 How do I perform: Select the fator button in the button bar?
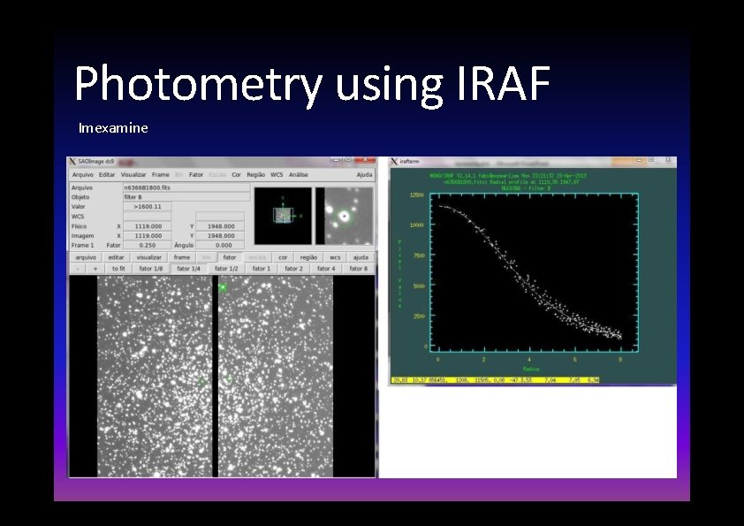pos(230,257)
